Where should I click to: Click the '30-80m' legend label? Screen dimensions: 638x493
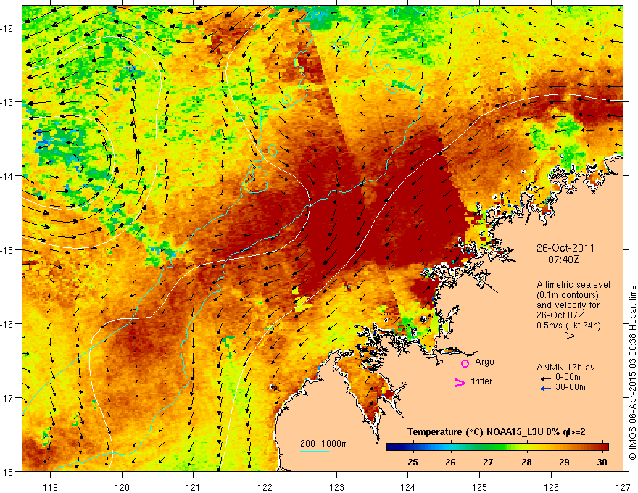click(571, 387)
